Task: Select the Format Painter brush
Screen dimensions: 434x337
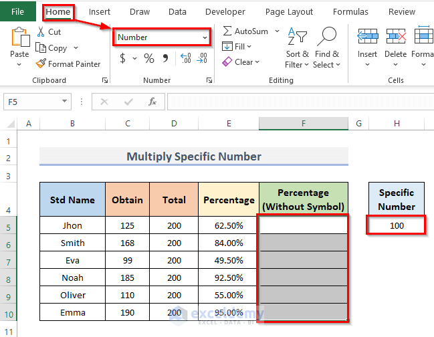Action: pyautogui.click(x=41, y=64)
